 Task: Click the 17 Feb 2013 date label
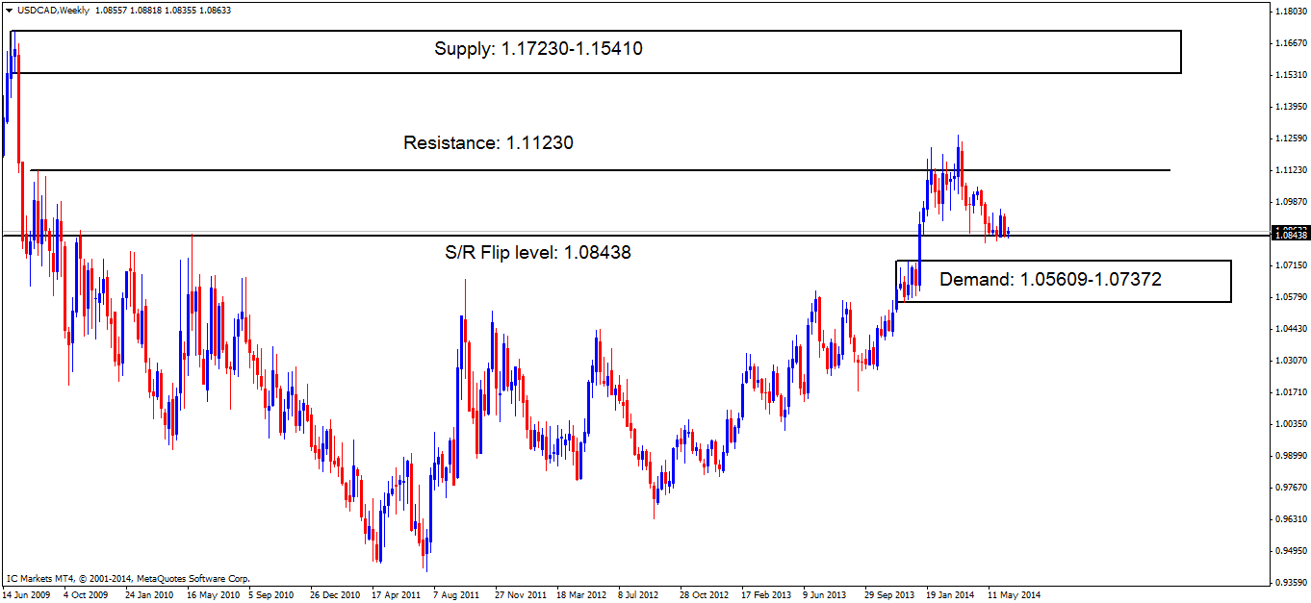pos(766,595)
